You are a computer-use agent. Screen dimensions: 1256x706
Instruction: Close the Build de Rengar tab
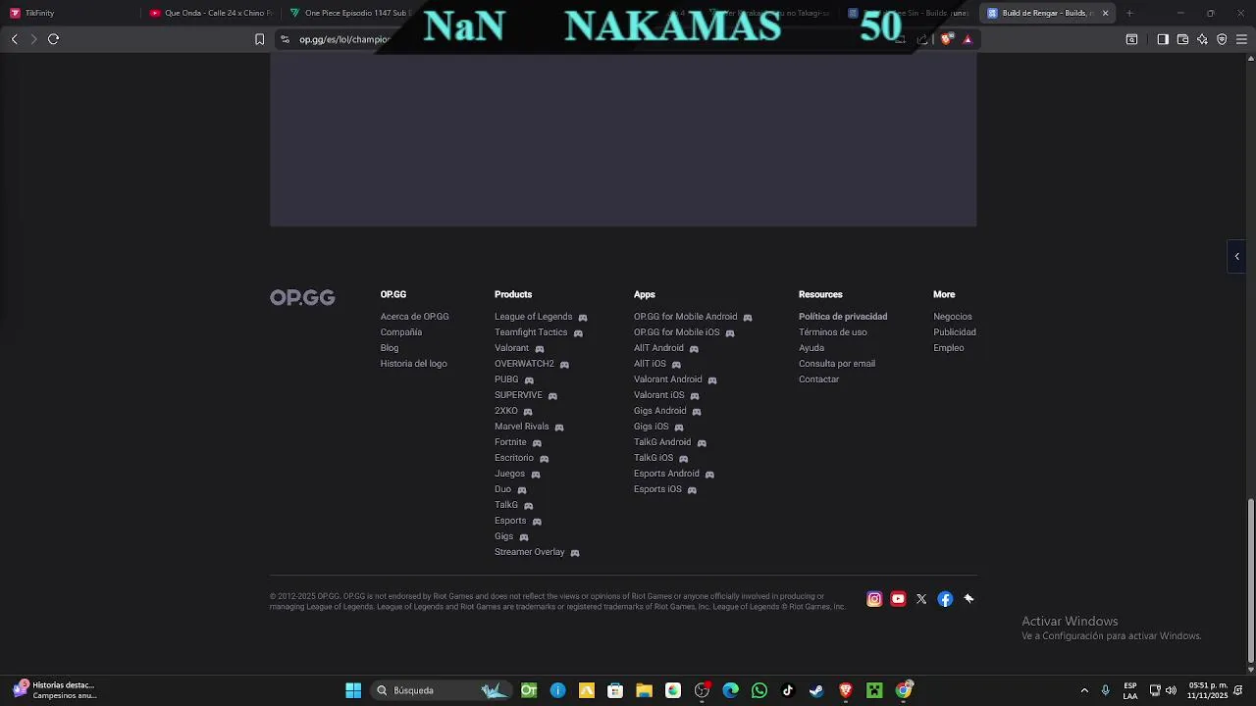pos(1105,13)
